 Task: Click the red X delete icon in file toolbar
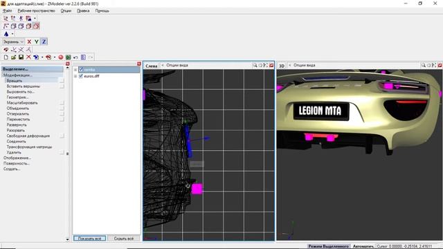click(x=28, y=57)
